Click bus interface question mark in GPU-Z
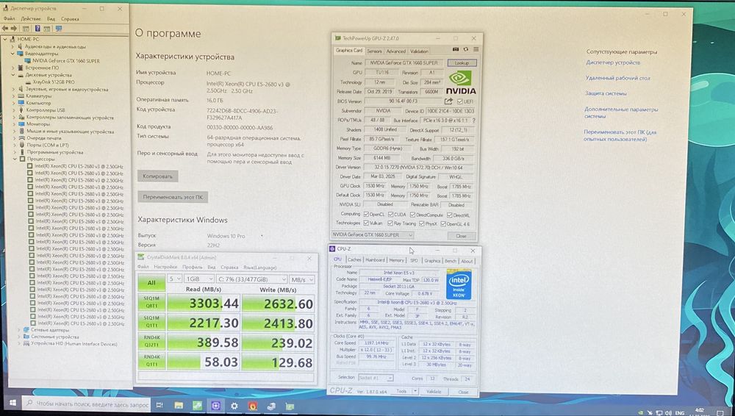The width and height of the screenshot is (735, 416). 474,121
